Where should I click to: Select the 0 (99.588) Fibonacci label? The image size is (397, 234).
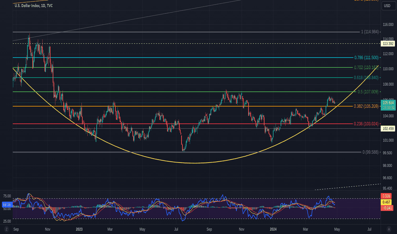click(371, 152)
